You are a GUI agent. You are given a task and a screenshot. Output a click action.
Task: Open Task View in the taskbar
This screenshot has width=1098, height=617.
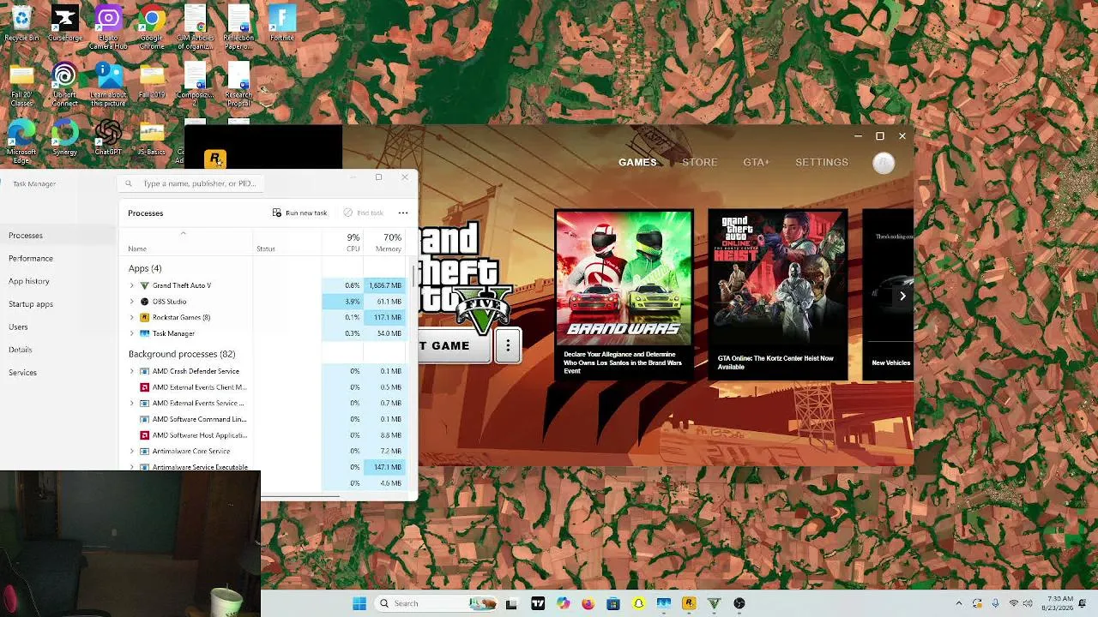pyautogui.click(x=512, y=603)
